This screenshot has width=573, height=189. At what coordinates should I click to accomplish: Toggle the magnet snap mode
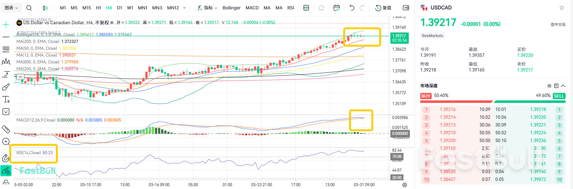[6, 158]
